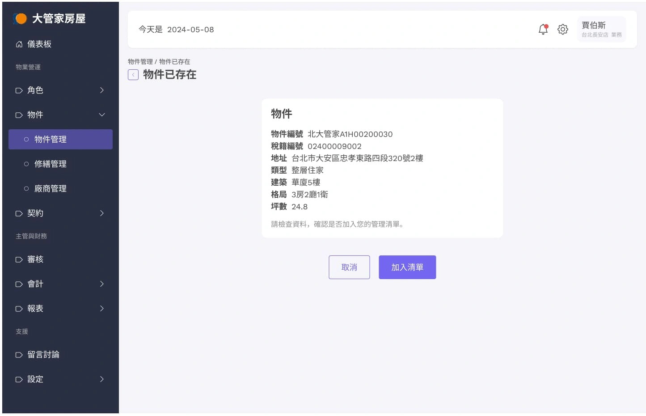
Task: Click the 物件 sidebar icon
Action: click(19, 115)
